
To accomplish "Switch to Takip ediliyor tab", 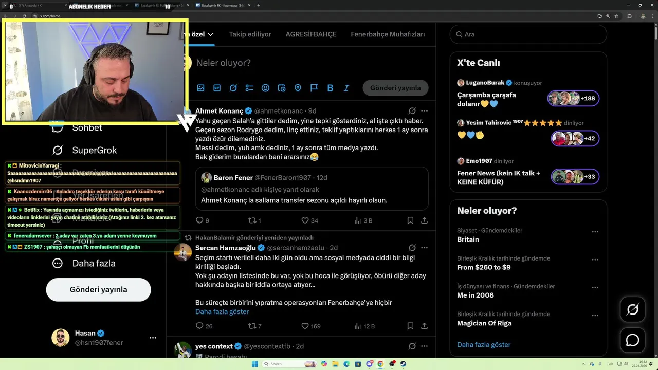I will click(x=250, y=34).
